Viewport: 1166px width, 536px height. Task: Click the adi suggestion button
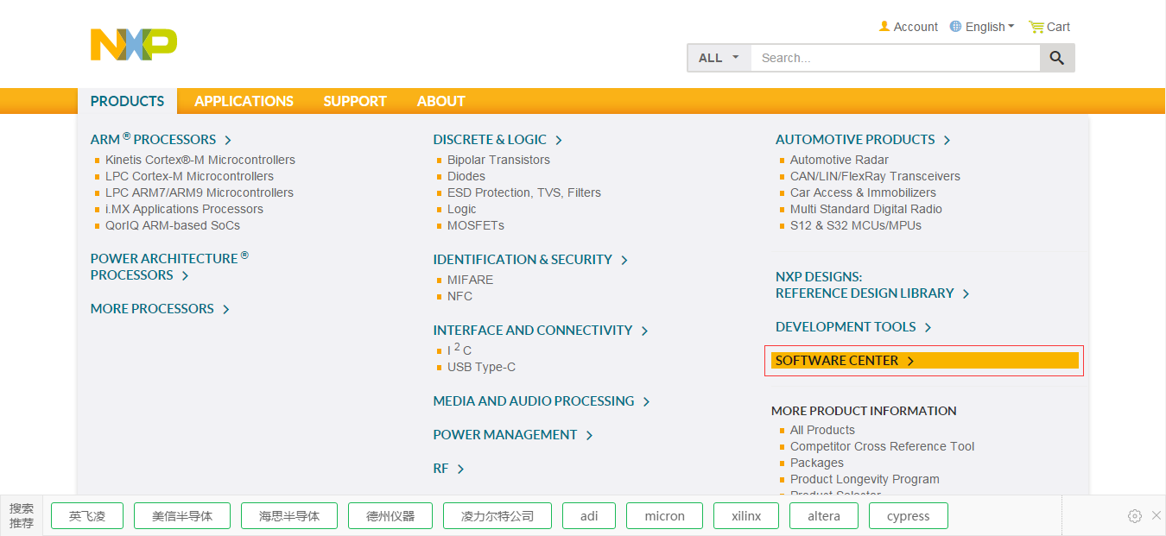[589, 516]
